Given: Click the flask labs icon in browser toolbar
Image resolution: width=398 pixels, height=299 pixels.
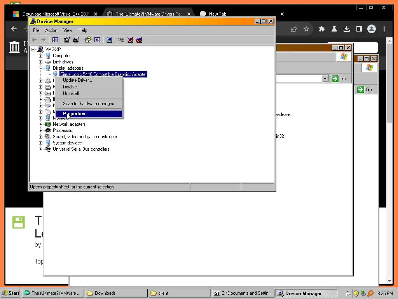Looking at the screenshot, I should pos(334,29).
